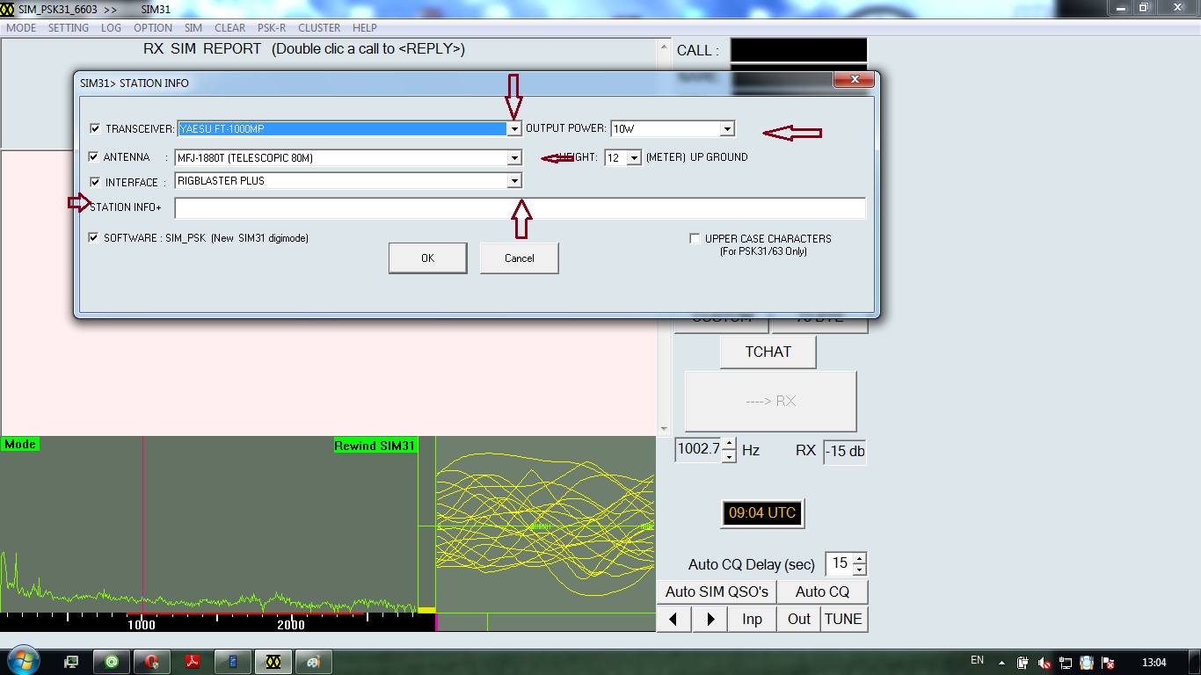Toggle the TRANSCEIVER checkbox
1201x675 pixels.
pyautogui.click(x=95, y=128)
